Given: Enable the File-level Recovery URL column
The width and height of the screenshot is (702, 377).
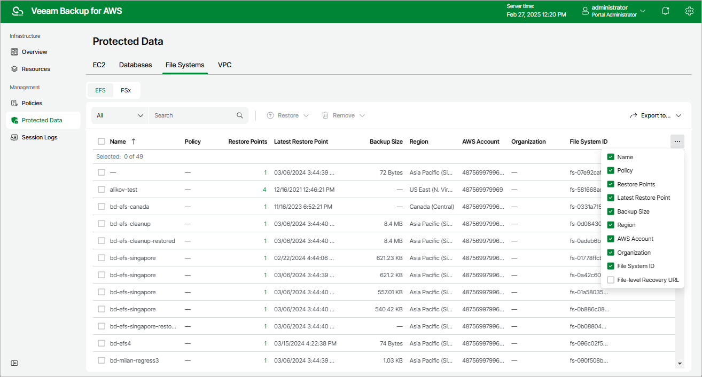Looking at the screenshot, I should pyautogui.click(x=611, y=280).
